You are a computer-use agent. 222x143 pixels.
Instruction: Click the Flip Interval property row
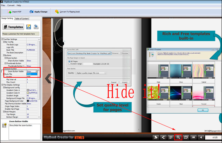19,79
